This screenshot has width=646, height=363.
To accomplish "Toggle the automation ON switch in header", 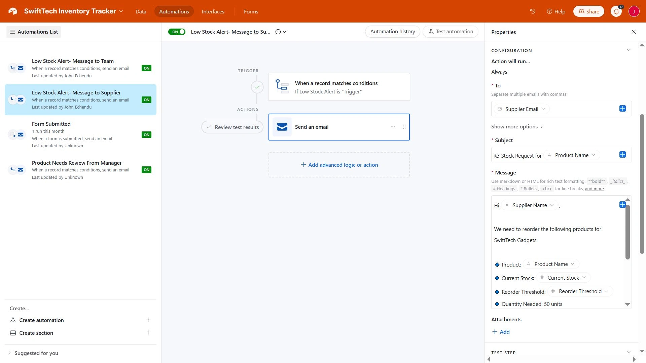I will click(x=177, y=32).
